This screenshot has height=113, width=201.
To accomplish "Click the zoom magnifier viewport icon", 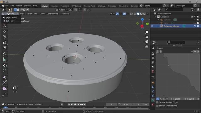I will [147, 32].
